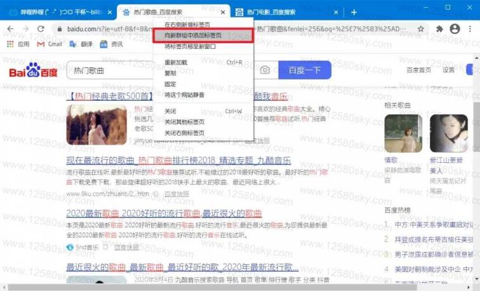Open the apps grid icon in bookmarks bar
Screen dimensions: 480x291
pyautogui.click(x=10, y=44)
